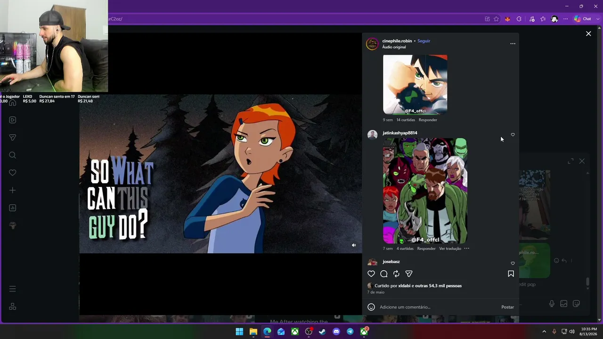The width and height of the screenshot is (603, 339).
Task: Open the browser profile avatar
Action: click(554, 19)
